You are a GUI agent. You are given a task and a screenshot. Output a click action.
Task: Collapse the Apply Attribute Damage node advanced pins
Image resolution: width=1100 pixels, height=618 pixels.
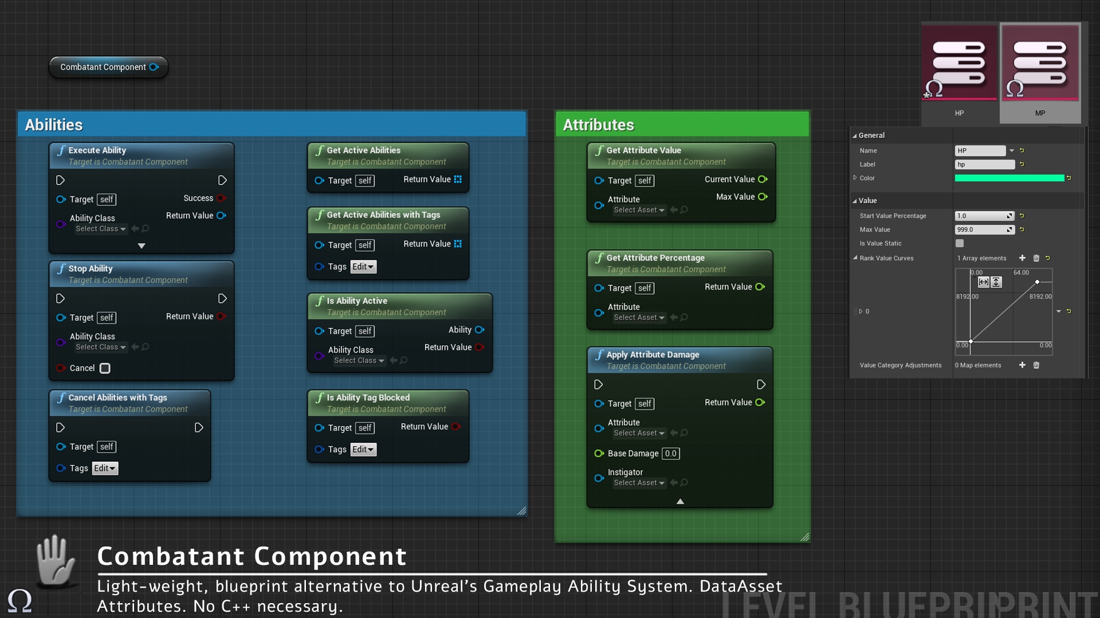click(x=680, y=501)
